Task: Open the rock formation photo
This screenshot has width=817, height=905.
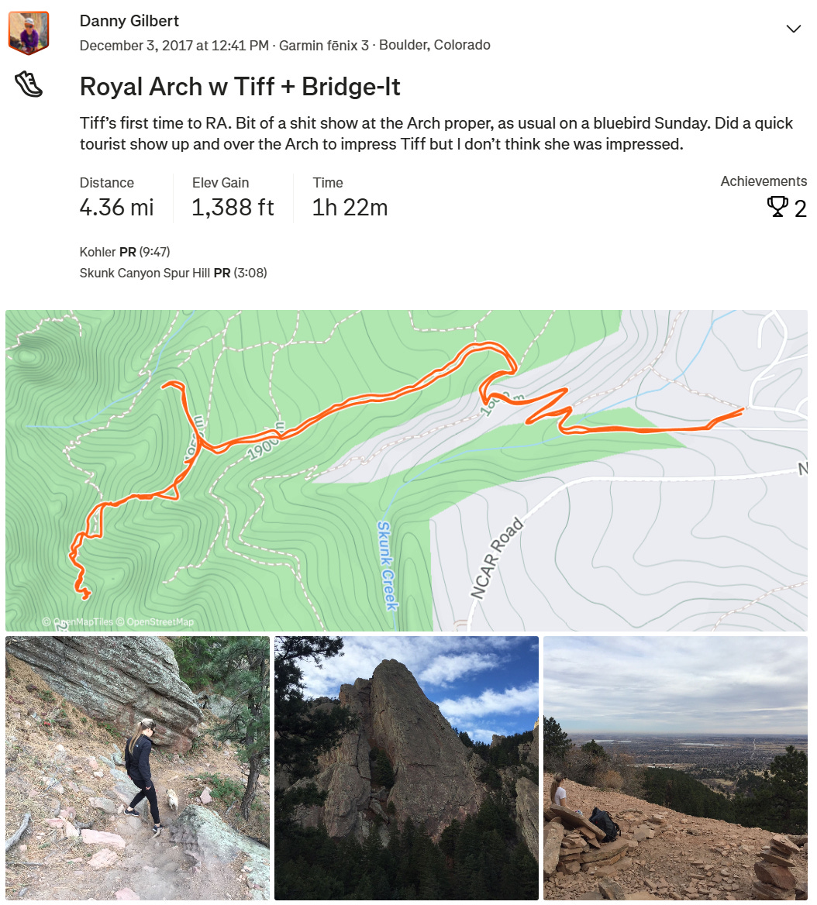Action: coord(406,768)
